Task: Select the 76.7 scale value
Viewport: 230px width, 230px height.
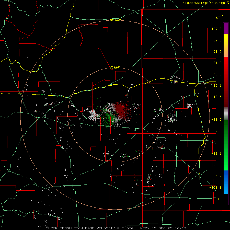Action: point(217,51)
